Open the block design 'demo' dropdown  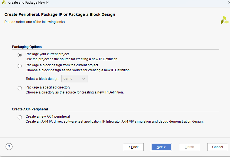(x=75, y=79)
